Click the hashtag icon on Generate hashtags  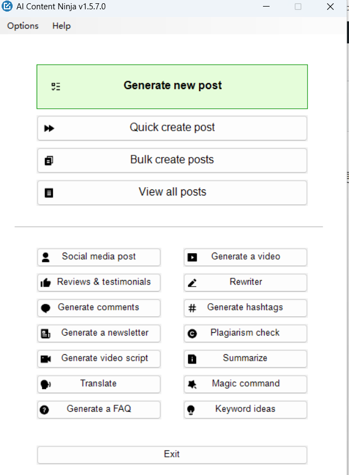[x=192, y=308]
